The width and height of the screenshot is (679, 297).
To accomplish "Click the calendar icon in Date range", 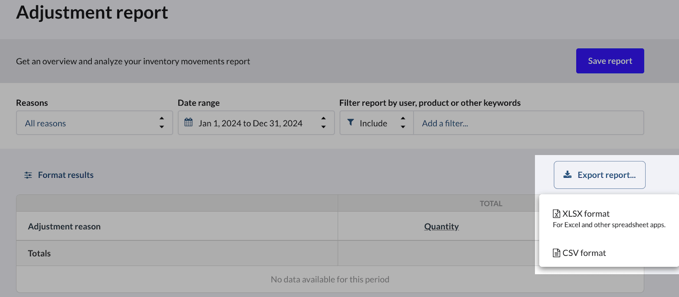I will pyautogui.click(x=189, y=123).
